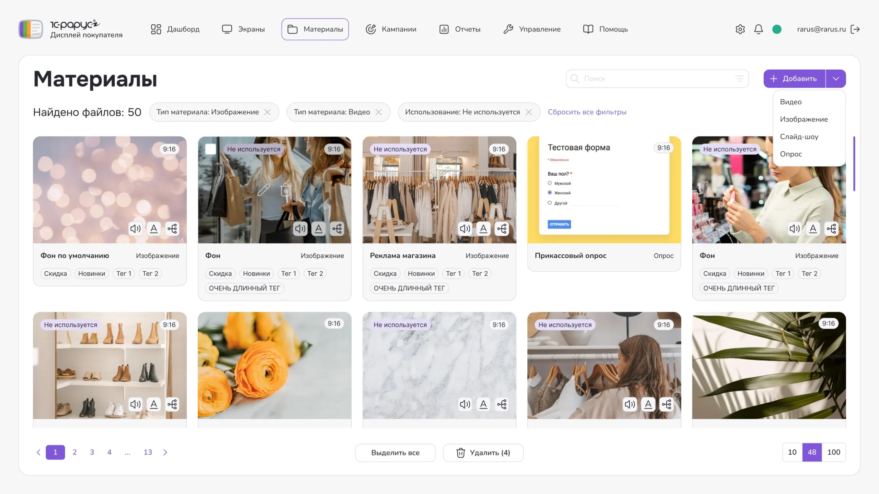Click the share/tree icon on the Реклама магазина card
Viewport: 879px width, 494px height.
coord(502,228)
